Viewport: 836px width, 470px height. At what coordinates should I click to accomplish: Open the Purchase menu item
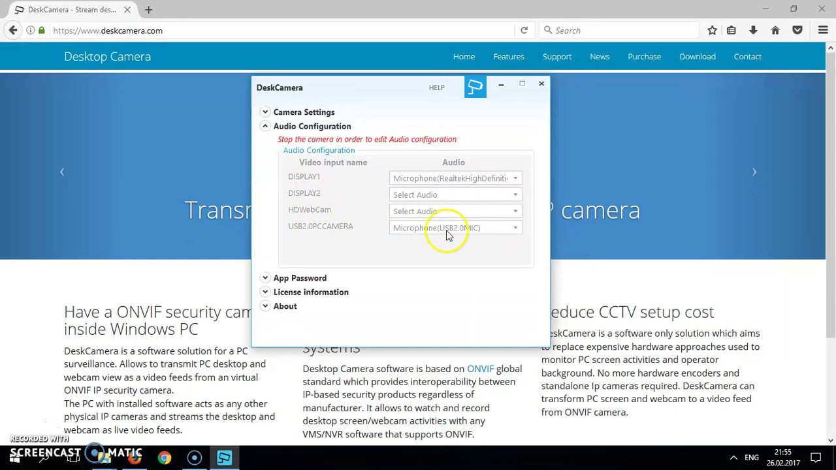(x=645, y=57)
